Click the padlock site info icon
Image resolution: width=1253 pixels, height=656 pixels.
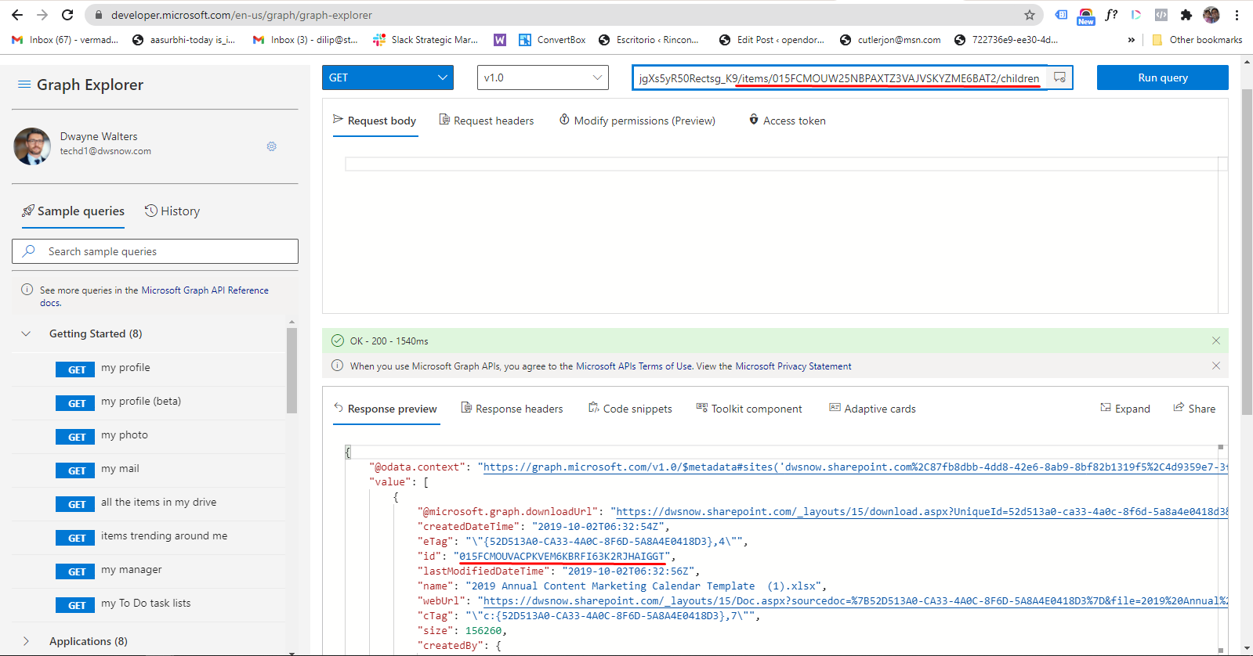(99, 15)
